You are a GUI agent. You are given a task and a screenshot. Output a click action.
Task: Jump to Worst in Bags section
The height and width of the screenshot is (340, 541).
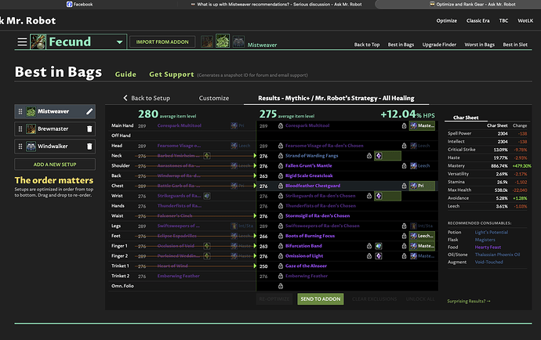(479, 45)
